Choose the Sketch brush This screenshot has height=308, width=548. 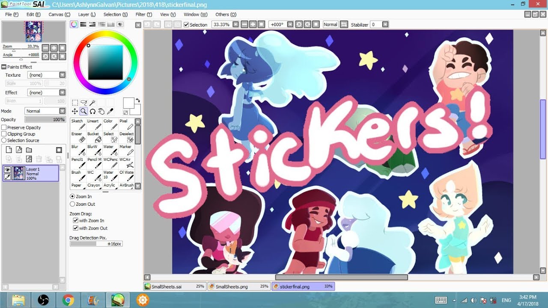(78, 124)
